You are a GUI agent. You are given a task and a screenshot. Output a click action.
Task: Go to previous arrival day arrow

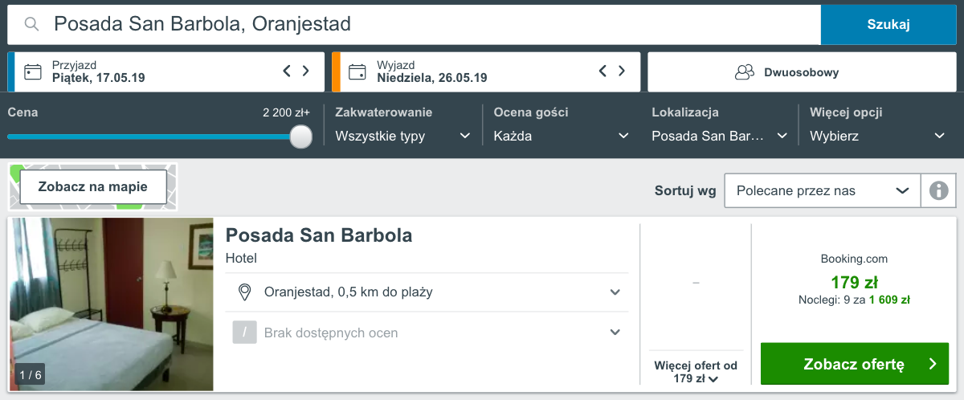[287, 71]
